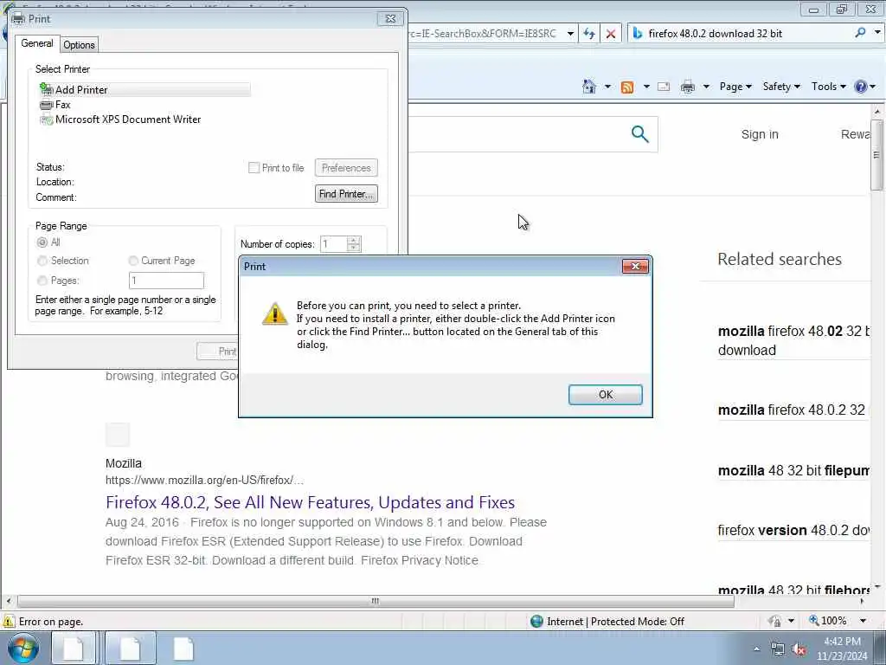
Task: Select the All page range radio
Action: [x=42, y=242]
